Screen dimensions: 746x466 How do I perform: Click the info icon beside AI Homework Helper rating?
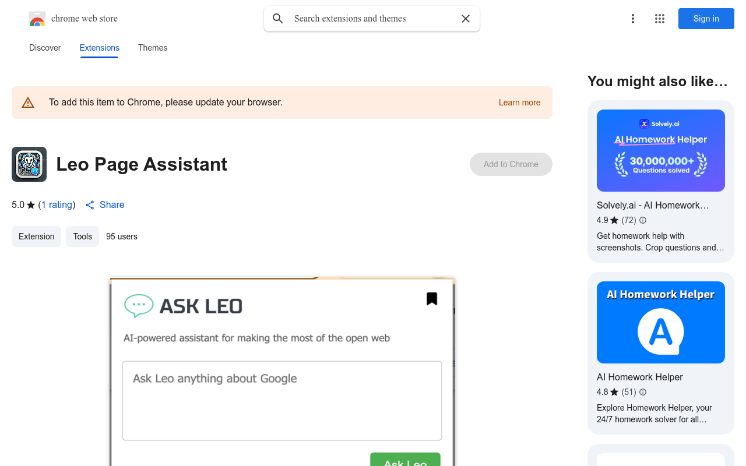(x=642, y=392)
